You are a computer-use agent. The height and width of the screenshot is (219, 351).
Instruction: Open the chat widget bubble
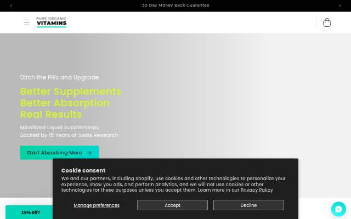(338, 209)
